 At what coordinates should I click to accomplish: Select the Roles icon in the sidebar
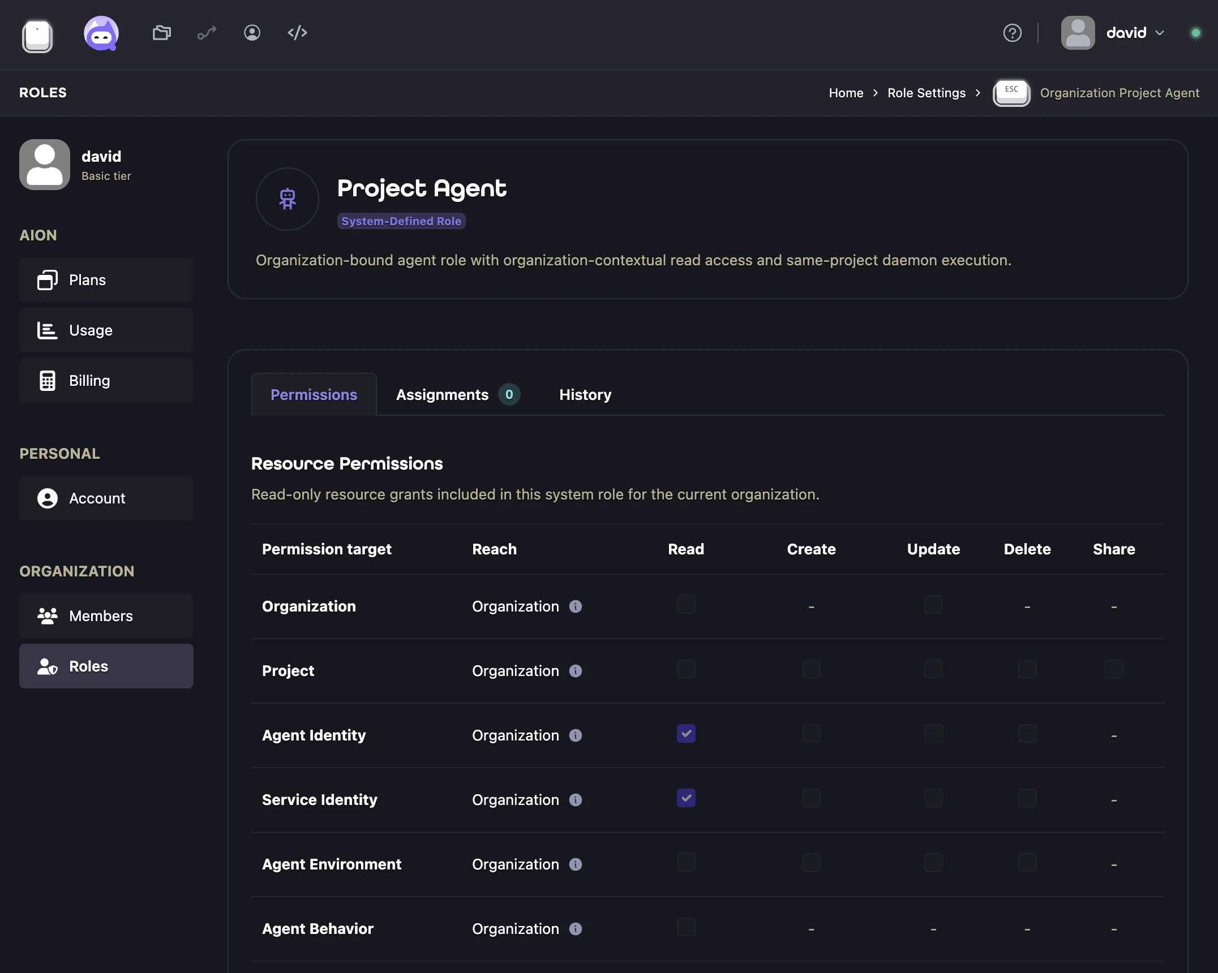pos(46,666)
